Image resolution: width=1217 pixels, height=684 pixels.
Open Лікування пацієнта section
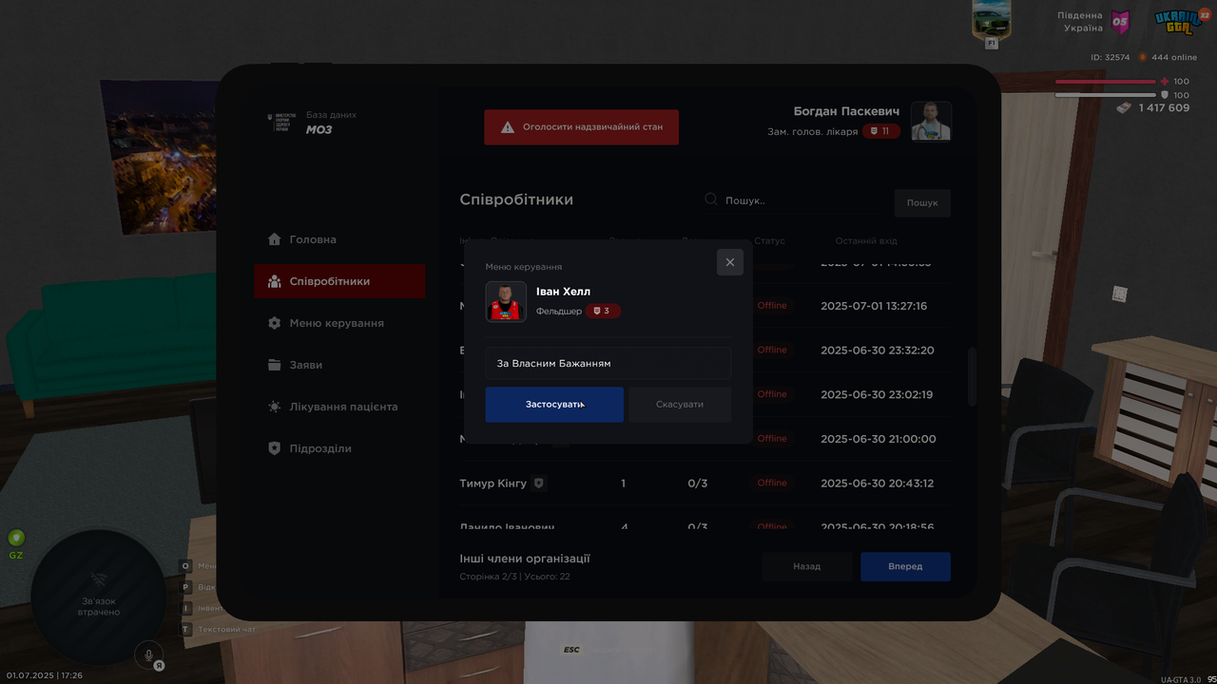339,407
